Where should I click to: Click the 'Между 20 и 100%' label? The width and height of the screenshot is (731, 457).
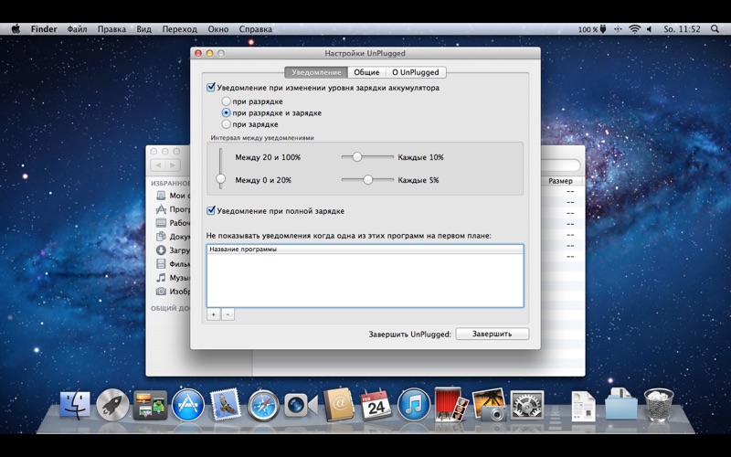(268, 157)
